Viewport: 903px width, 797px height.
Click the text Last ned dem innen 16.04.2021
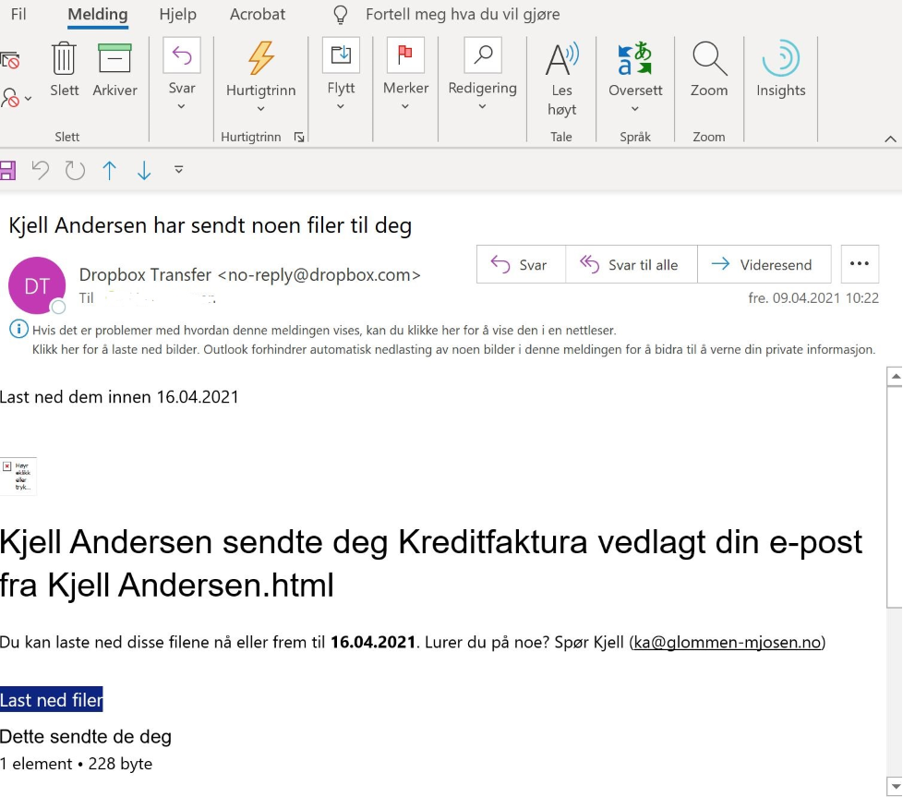point(119,397)
